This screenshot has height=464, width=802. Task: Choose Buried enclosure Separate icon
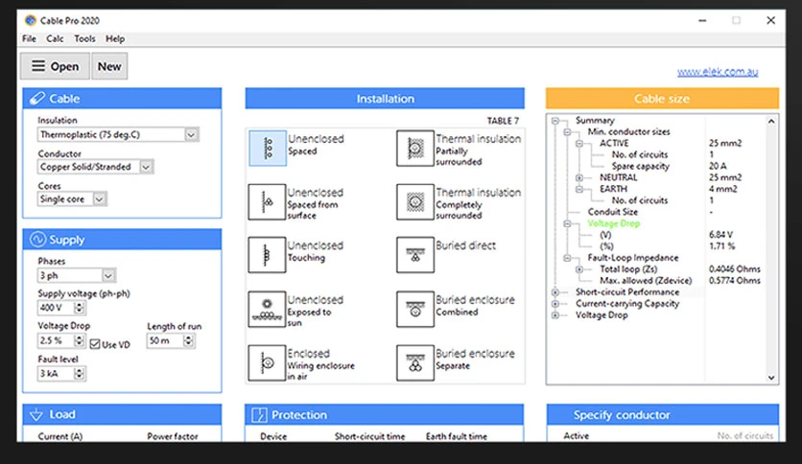pos(415,362)
